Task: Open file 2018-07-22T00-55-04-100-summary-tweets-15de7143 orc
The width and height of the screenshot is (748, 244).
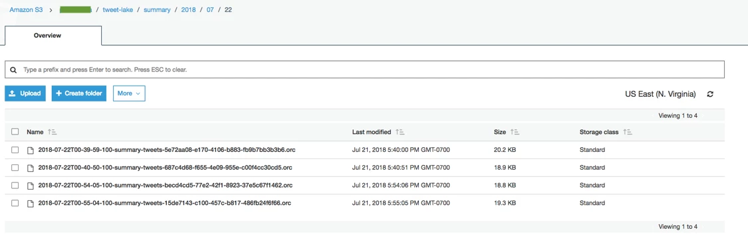Action: 165,203
